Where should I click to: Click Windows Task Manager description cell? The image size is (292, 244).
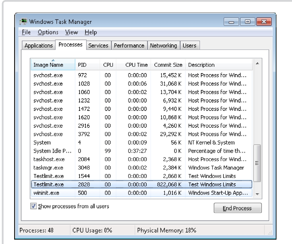pos(216,168)
